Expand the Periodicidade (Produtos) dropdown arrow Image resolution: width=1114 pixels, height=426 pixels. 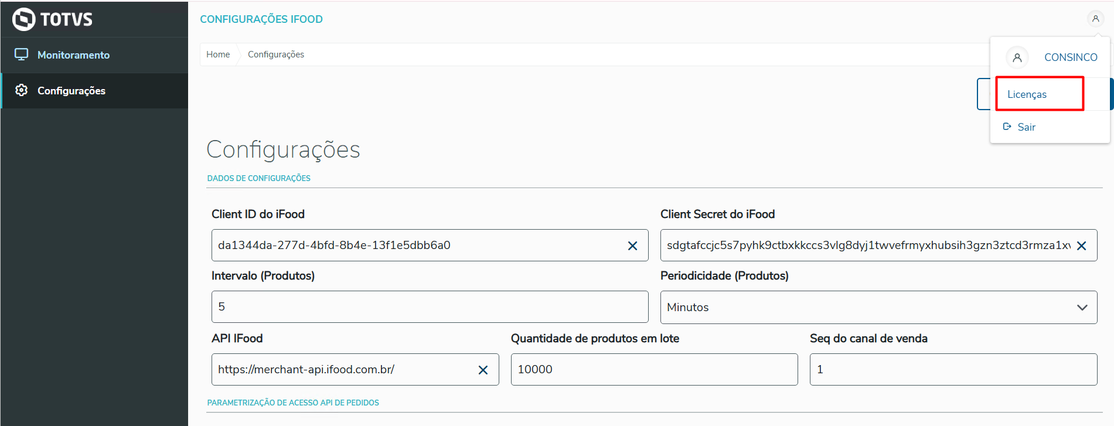coord(1082,308)
